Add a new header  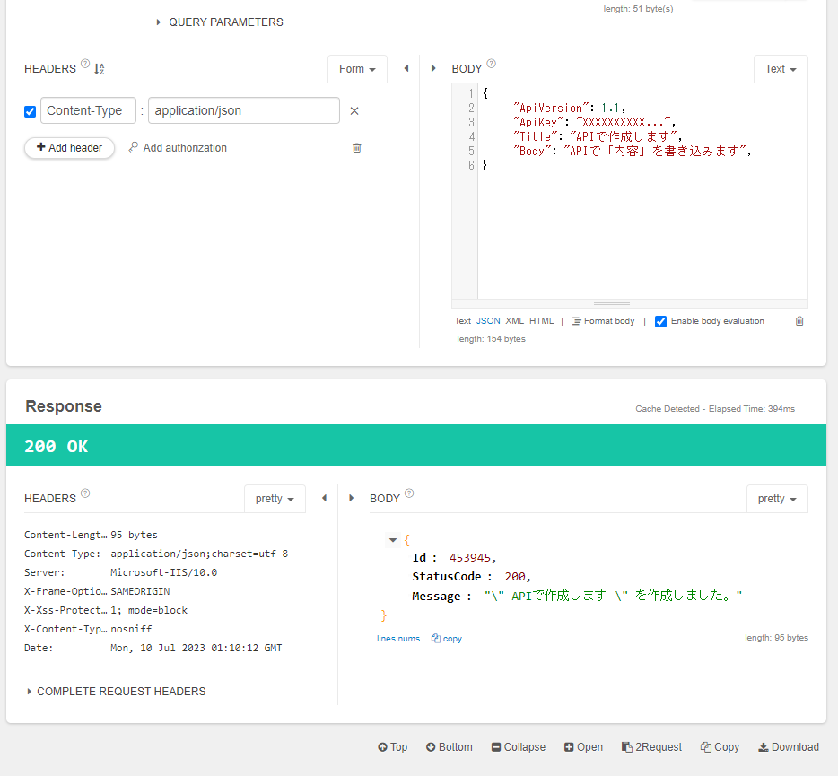[x=69, y=148]
